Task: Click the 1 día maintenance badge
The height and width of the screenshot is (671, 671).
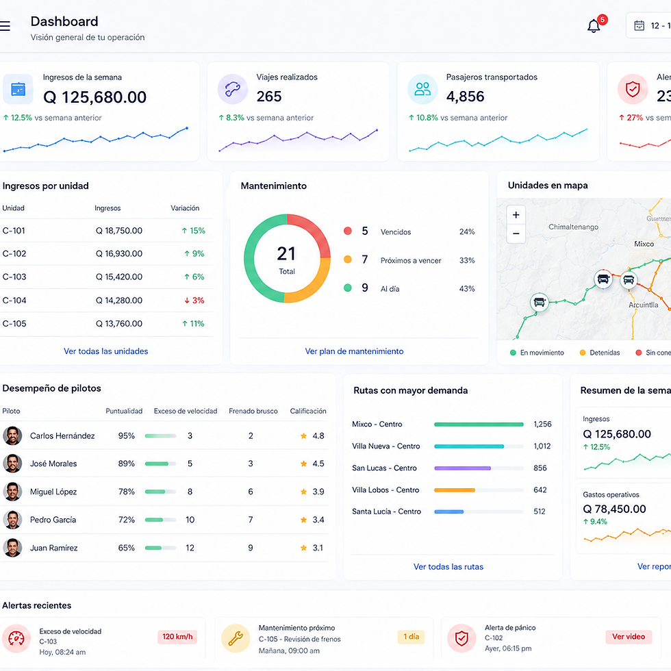Action: pyautogui.click(x=412, y=637)
